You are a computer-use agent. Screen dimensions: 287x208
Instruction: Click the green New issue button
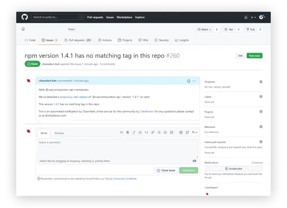click(x=254, y=56)
